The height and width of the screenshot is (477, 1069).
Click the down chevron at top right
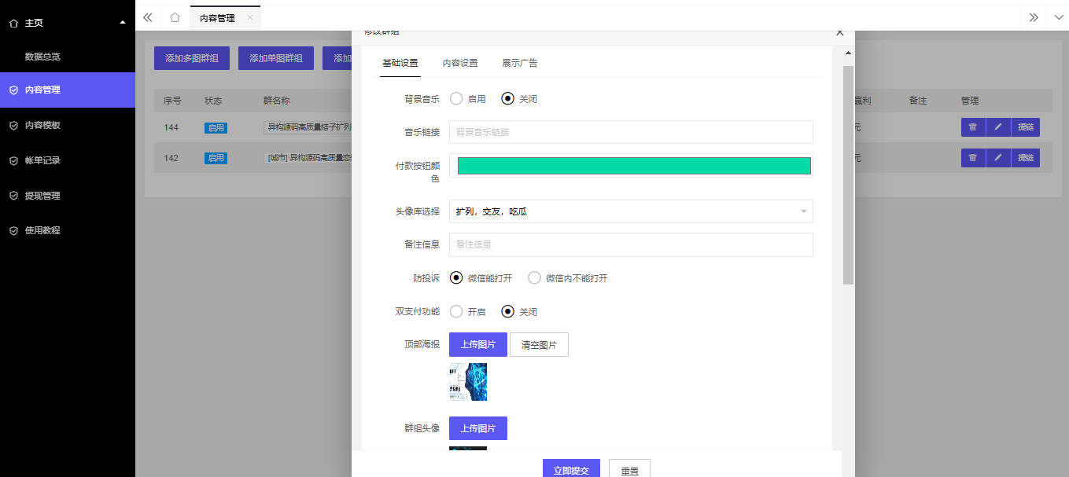coord(1057,17)
